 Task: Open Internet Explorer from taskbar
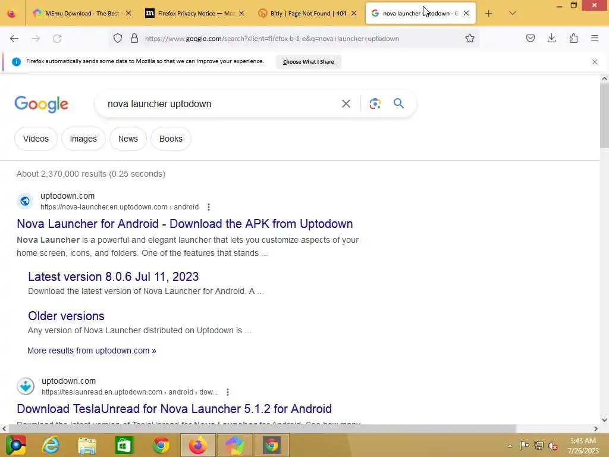pyautogui.click(x=51, y=445)
